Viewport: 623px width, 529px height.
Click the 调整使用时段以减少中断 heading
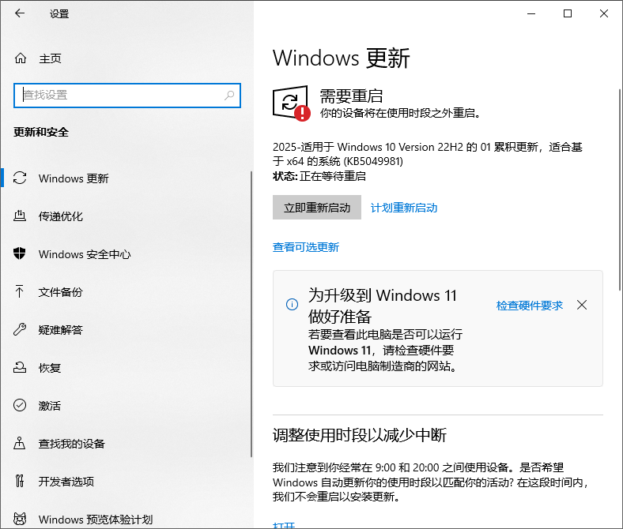360,435
